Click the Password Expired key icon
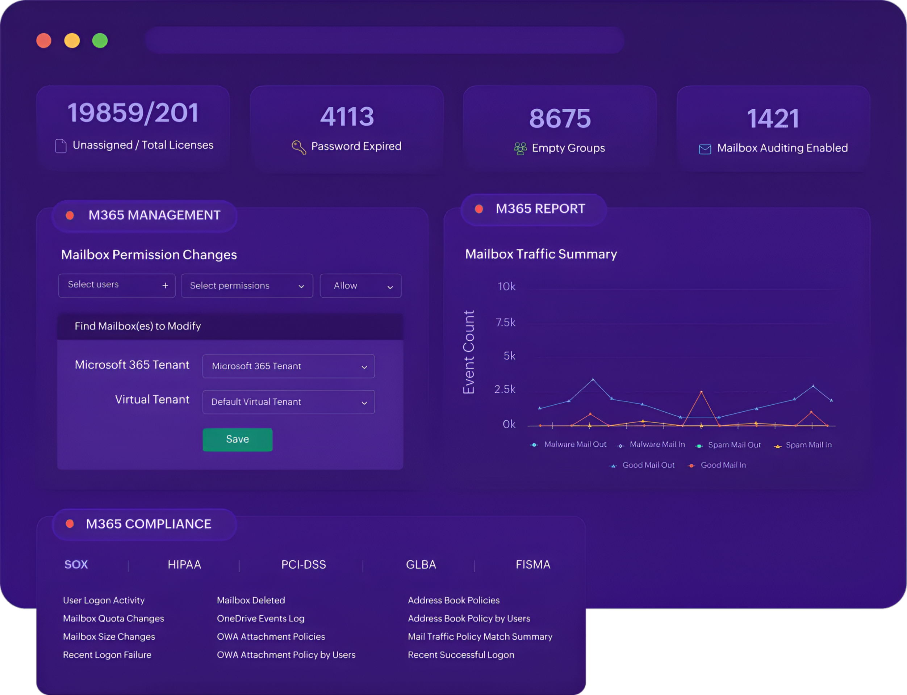This screenshot has width=907, height=695. [298, 147]
